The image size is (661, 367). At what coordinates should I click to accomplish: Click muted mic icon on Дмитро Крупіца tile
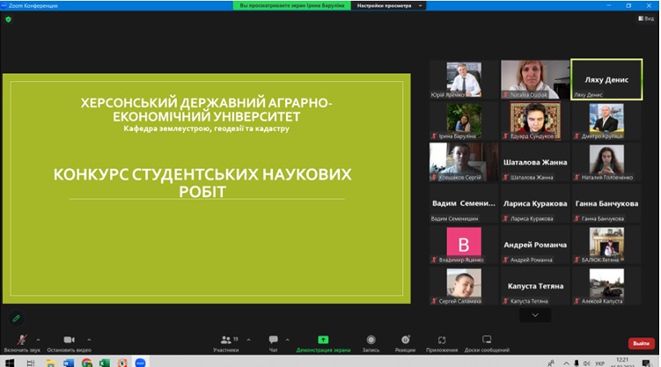pos(577,136)
